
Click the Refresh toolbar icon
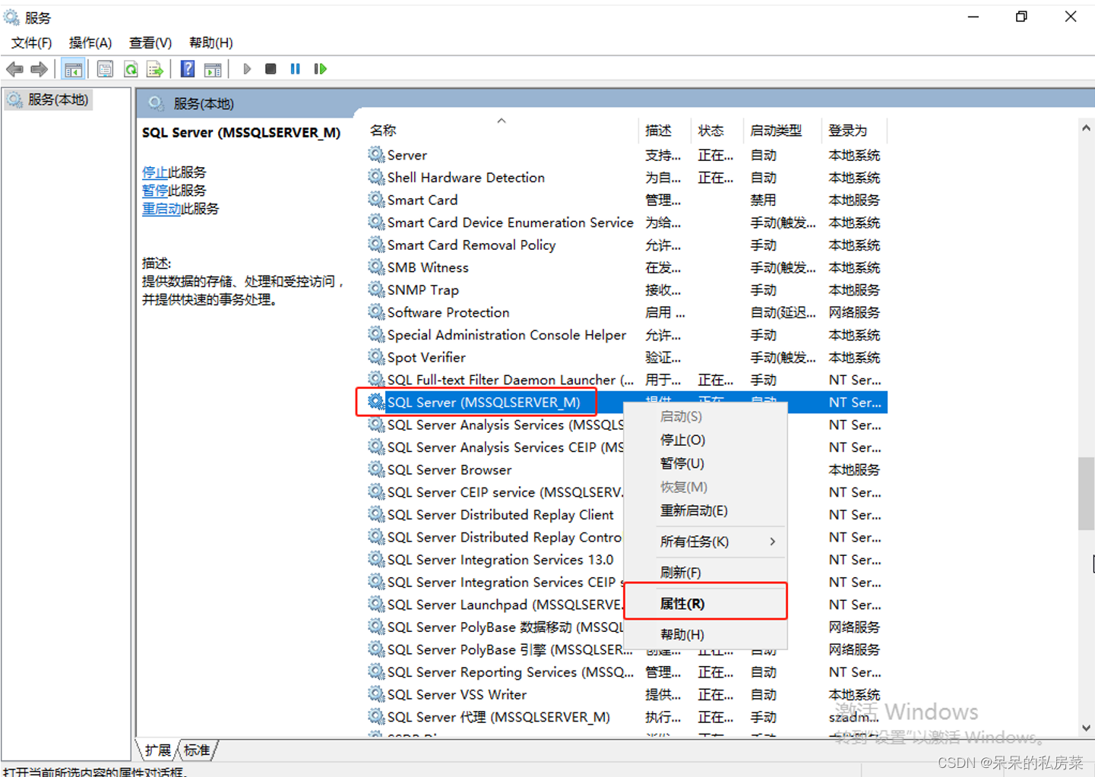[131, 69]
